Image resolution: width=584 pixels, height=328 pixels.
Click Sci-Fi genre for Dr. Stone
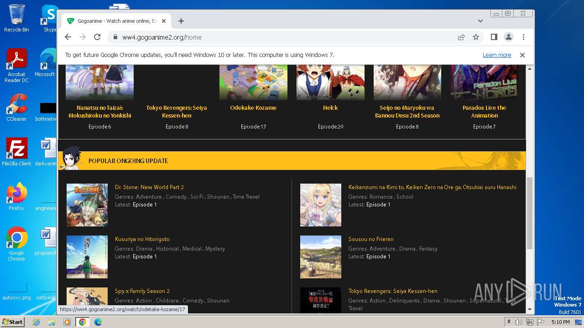pyautogui.click(x=197, y=197)
